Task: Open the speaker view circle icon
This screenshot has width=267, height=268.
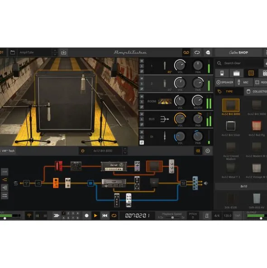Action: click(x=208, y=151)
